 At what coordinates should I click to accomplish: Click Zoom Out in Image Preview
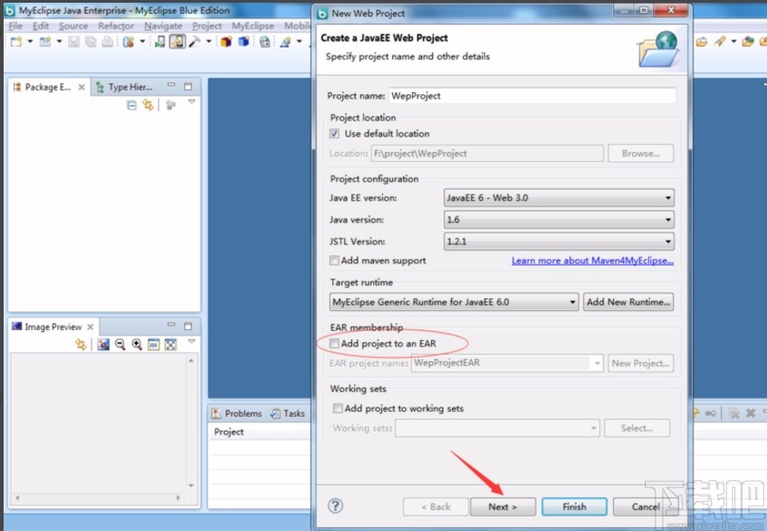coord(120,345)
